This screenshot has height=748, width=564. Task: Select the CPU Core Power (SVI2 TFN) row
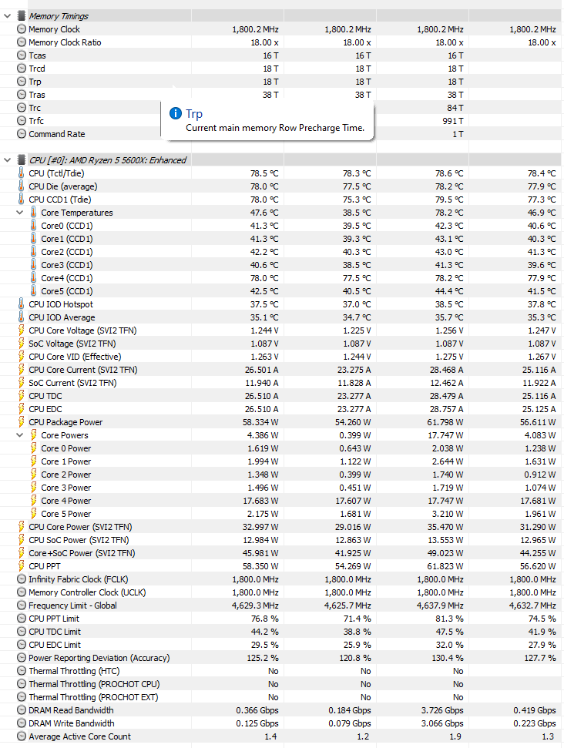(282, 527)
